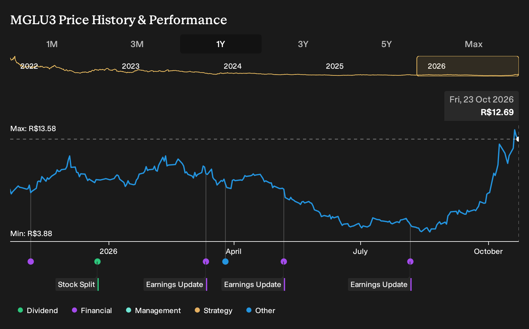The image size is (529, 329).
Task: Toggle the Management legend filter
Action: tap(153, 311)
